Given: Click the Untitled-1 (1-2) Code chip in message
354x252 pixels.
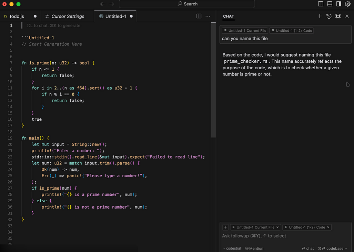Looking at the screenshot, I should (292, 31).
